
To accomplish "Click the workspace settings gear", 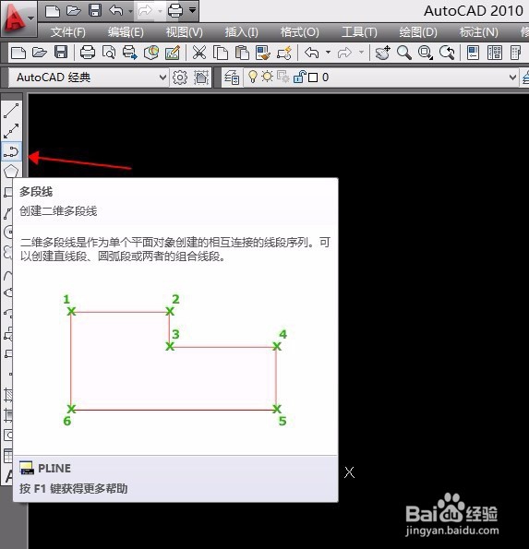I will pyautogui.click(x=180, y=78).
